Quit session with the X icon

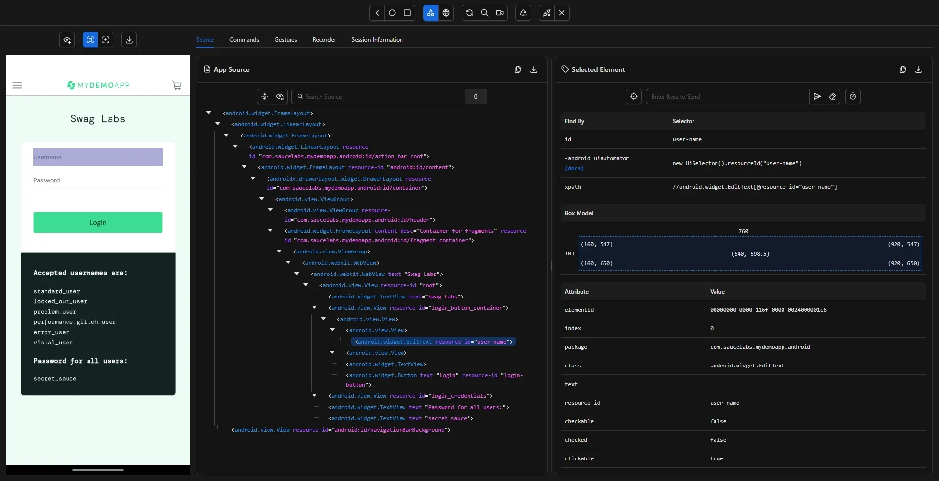(x=562, y=13)
